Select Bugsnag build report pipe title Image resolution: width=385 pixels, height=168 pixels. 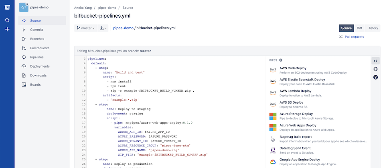[x=296, y=137]
